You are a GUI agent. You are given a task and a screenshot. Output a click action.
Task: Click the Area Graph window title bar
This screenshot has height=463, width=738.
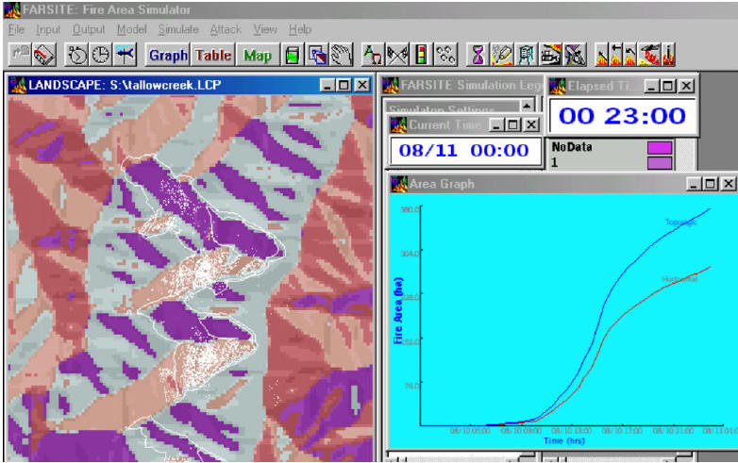pos(563,184)
